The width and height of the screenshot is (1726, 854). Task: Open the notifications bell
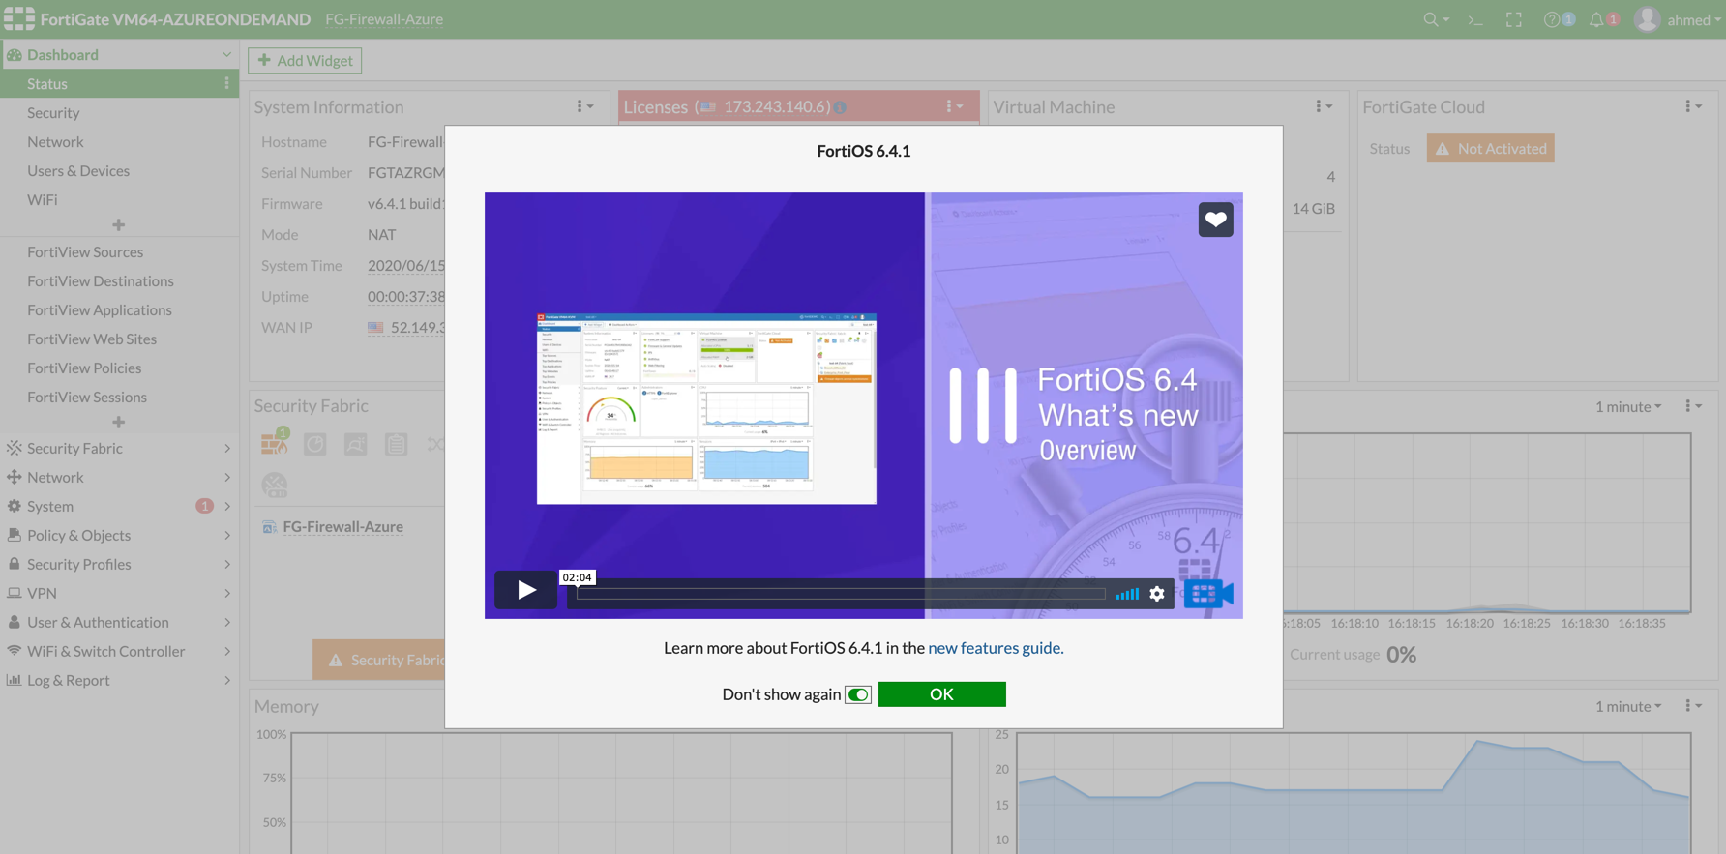coord(1596,19)
